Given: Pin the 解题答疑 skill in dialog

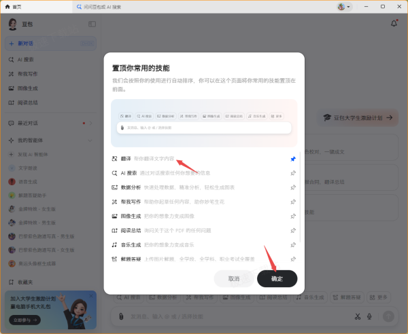Looking at the screenshot, I should pos(293,259).
